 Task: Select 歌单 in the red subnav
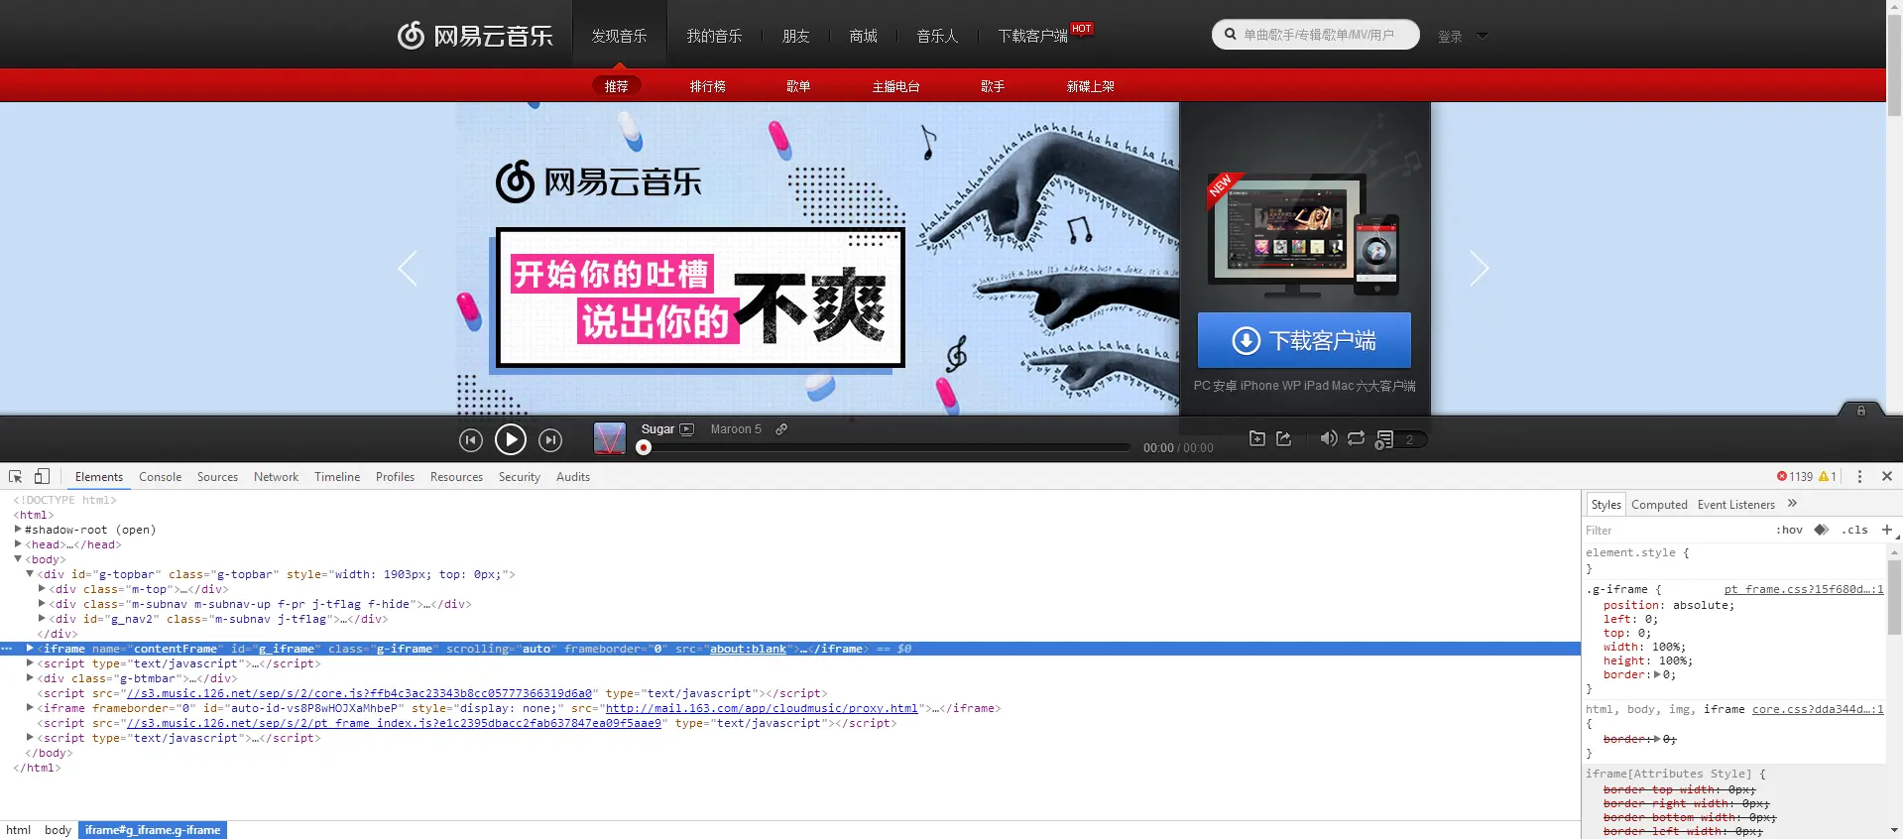click(x=798, y=86)
